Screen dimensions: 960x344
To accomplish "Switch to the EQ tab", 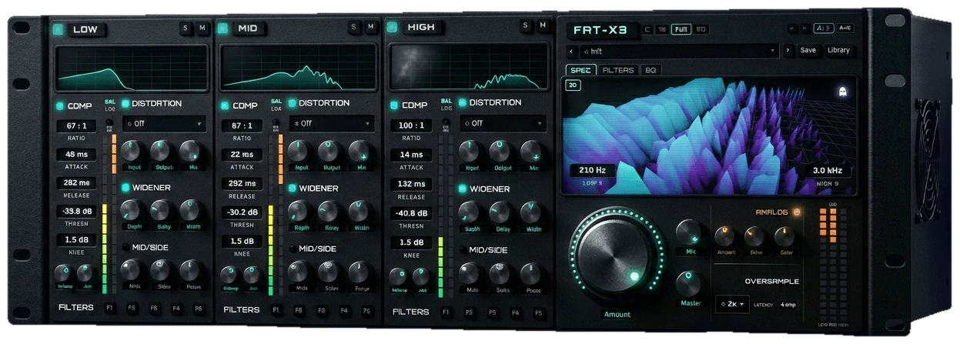I will tap(651, 70).
